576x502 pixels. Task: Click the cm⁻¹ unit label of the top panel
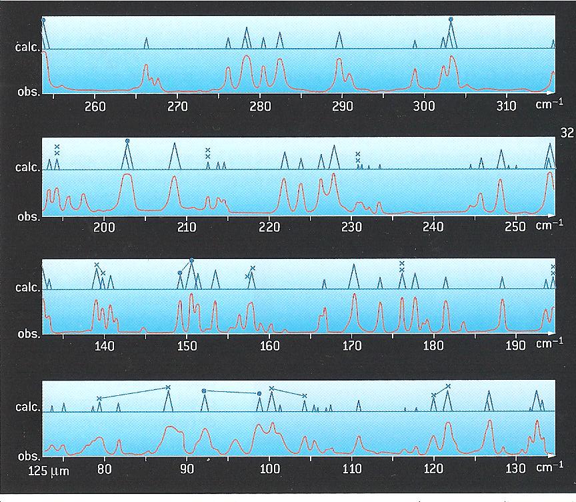[549, 105]
